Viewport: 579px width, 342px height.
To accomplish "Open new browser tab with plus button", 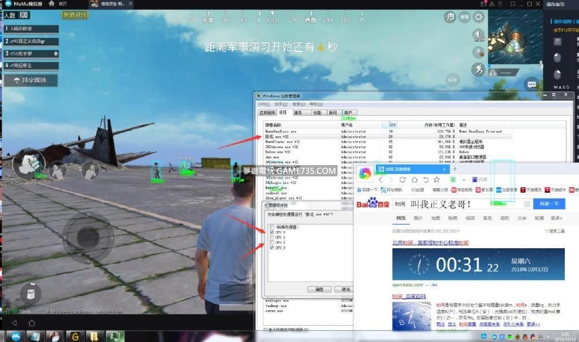I will (x=455, y=169).
